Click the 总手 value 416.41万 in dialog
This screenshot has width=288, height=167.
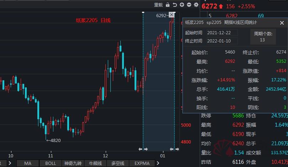[226, 89]
